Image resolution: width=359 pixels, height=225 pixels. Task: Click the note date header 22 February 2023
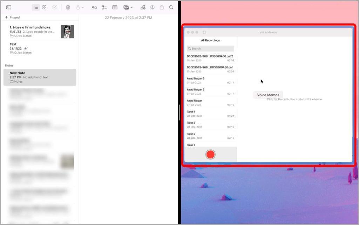click(x=128, y=18)
